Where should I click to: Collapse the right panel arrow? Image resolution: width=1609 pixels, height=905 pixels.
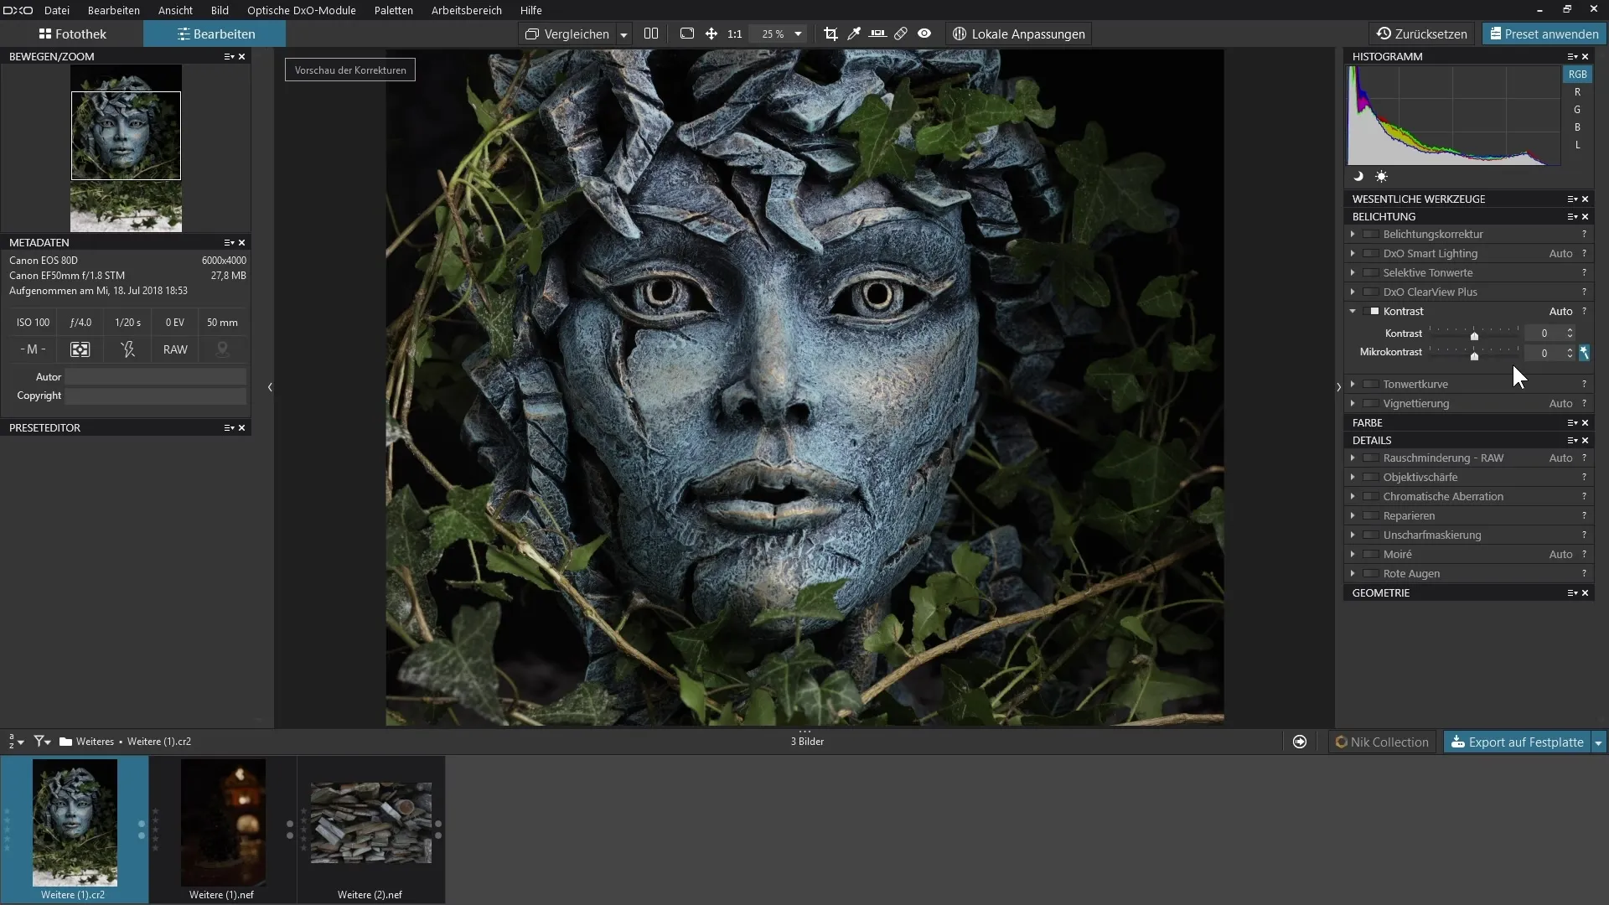pyautogui.click(x=1338, y=387)
